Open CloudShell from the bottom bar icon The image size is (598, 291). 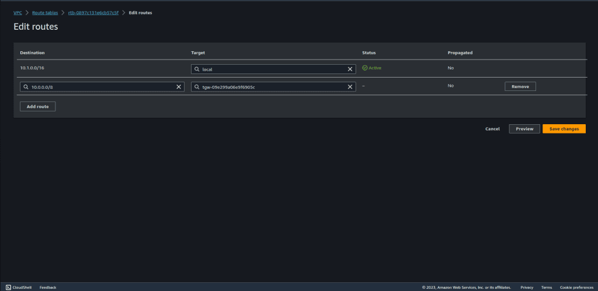pos(8,287)
